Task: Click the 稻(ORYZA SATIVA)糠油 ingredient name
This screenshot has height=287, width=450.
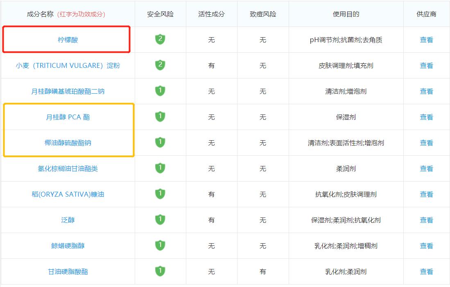Action: pos(68,194)
